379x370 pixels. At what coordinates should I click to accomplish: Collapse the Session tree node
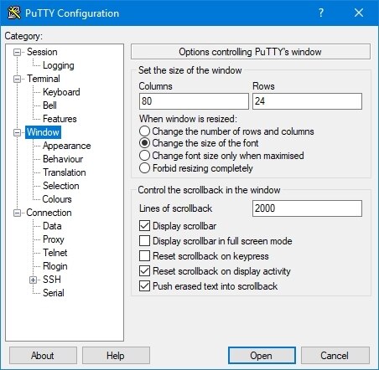(17, 52)
